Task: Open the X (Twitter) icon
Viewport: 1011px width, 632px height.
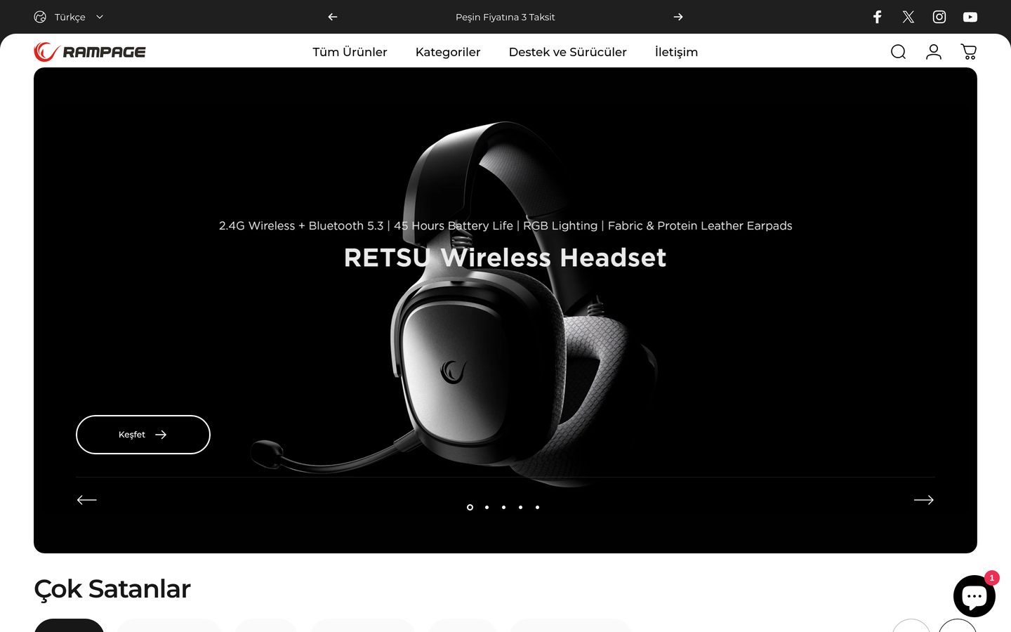Action: coord(908,17)
